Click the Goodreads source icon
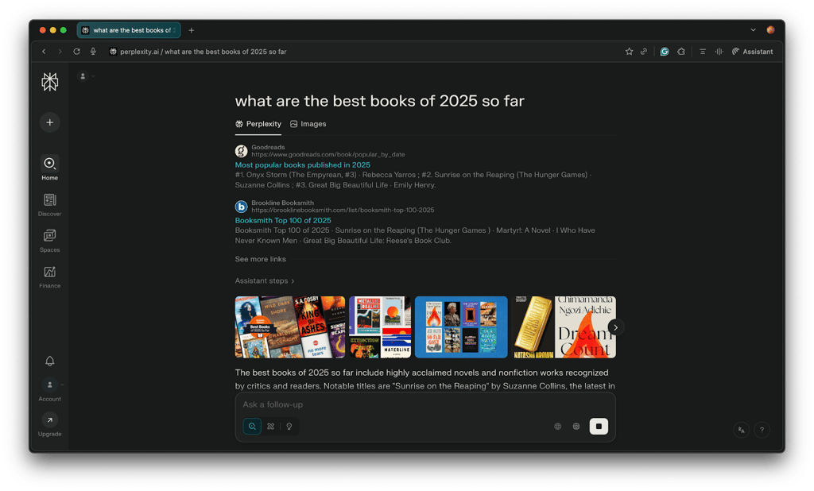 (241, 151)
